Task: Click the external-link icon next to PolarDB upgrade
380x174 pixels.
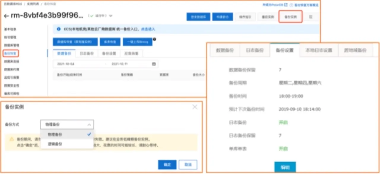Action: point(286,5)
